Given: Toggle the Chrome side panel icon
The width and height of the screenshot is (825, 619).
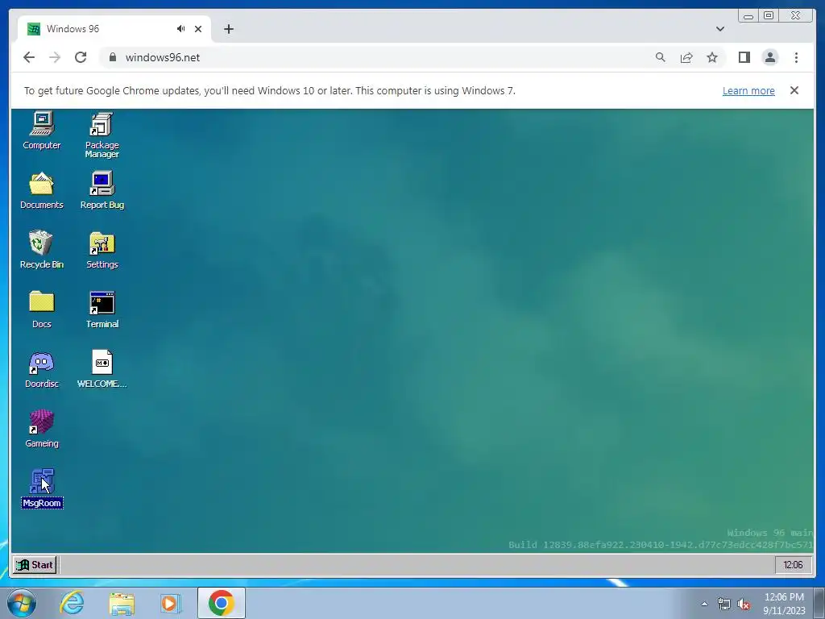Looking at the screenshot, I should [x=744, y=57].
